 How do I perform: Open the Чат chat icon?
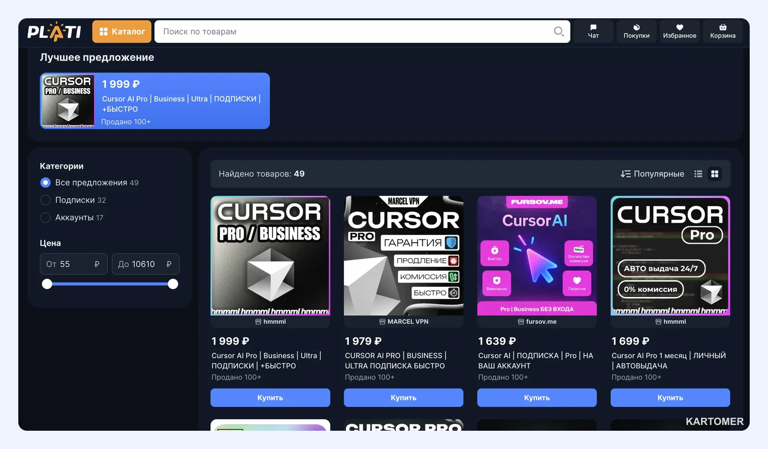click(593, 32)
